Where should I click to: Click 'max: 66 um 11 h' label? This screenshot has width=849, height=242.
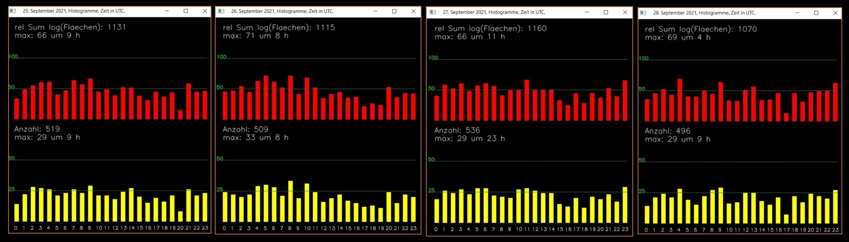[470, 37]
